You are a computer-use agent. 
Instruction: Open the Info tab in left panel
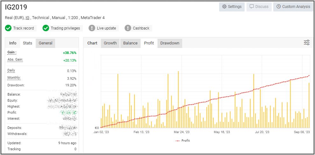[13, 43]
